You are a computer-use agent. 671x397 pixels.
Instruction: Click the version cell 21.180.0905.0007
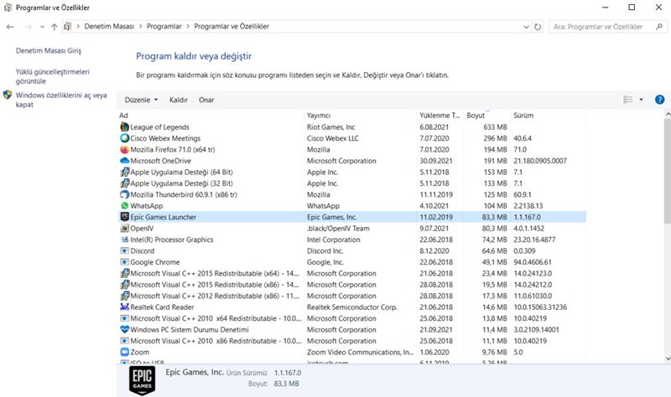[x=540, y=161]
